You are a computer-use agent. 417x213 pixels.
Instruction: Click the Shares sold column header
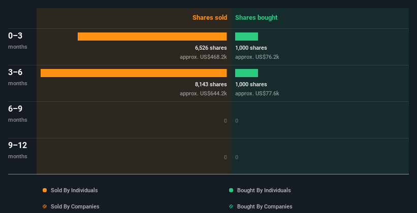[210, 18]
